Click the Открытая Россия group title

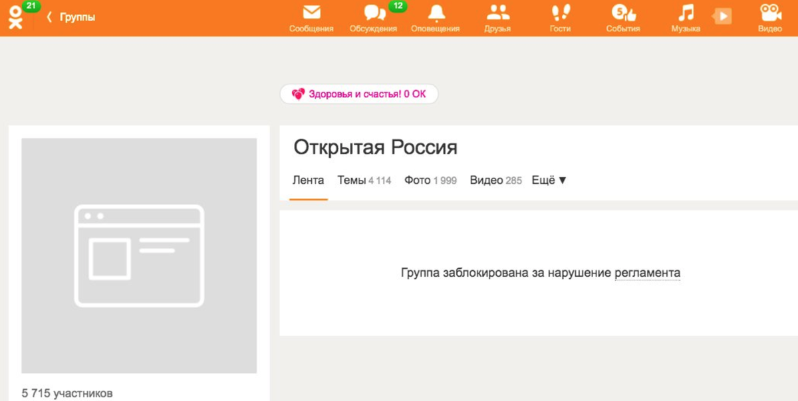click(376, 147)
